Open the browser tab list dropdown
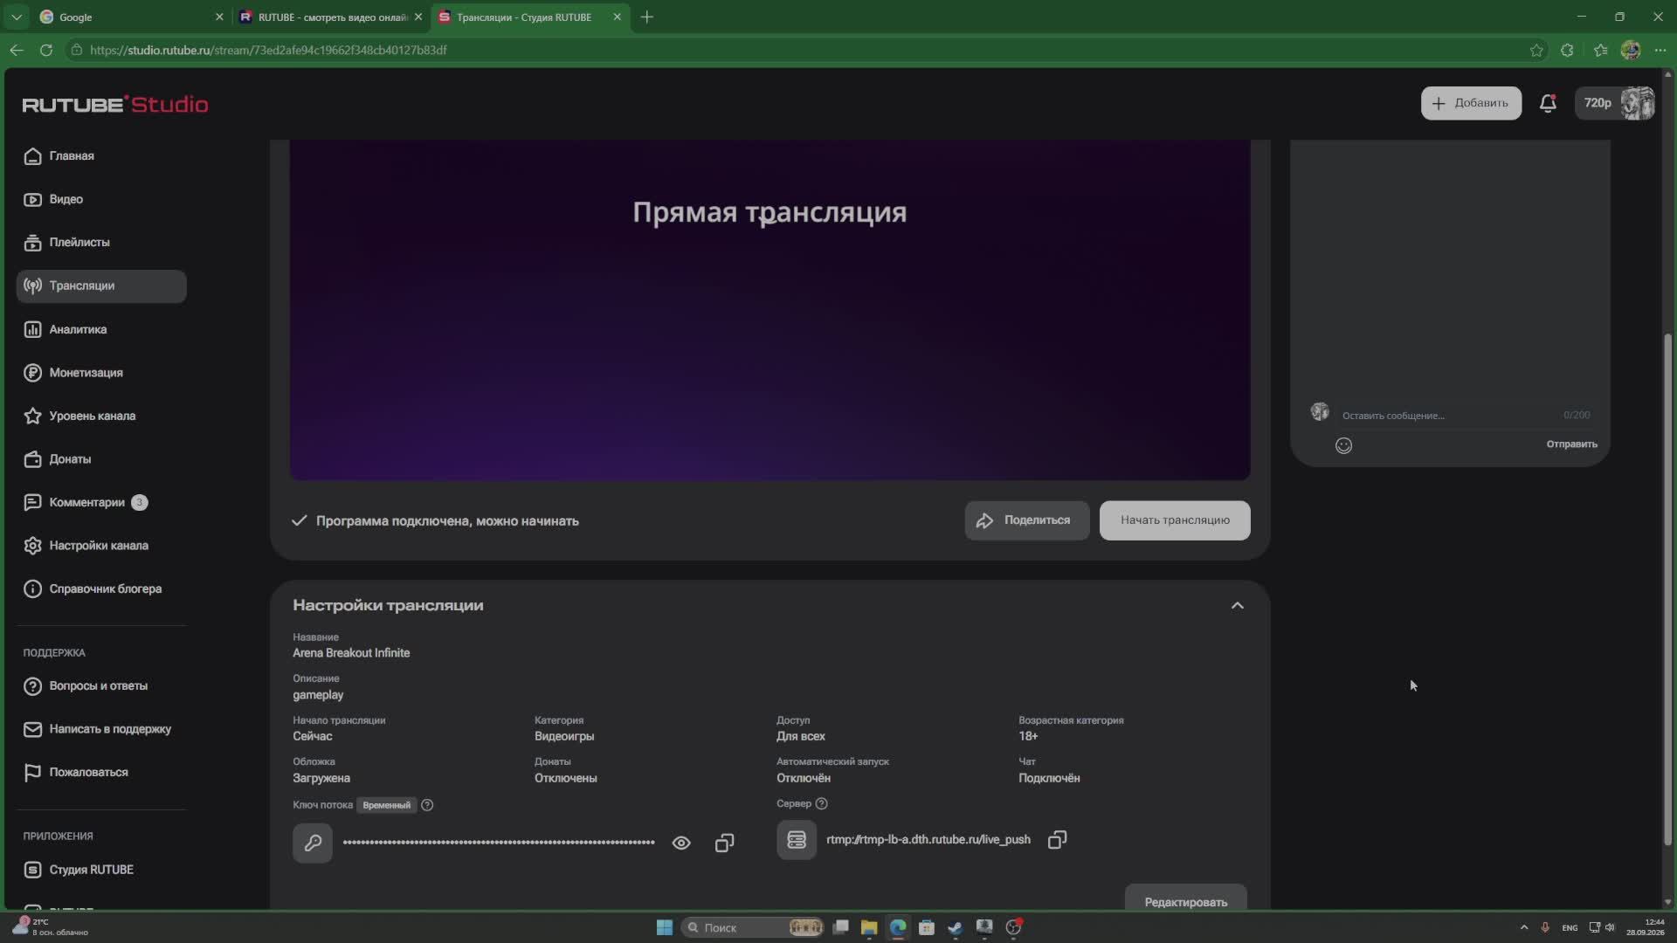Screen dimensions: 1677x943 point(17,17)
